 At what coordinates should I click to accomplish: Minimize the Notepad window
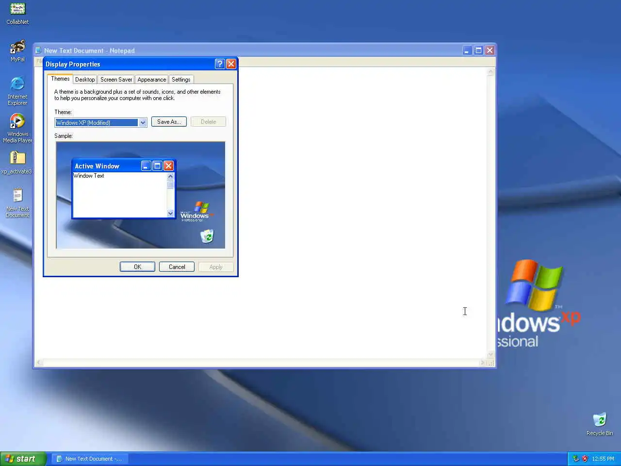(x=467, y=50)
